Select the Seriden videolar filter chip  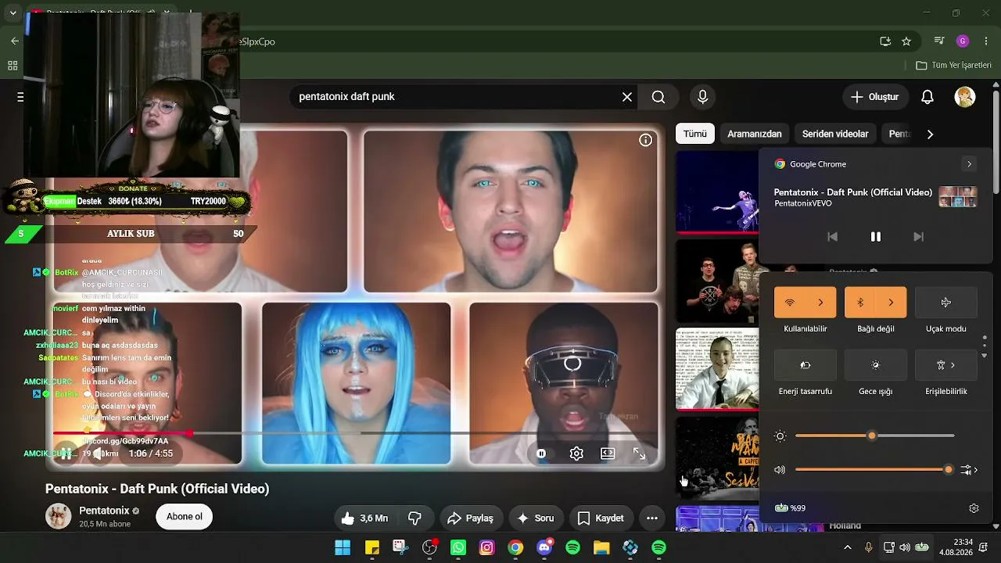(835, 134)
